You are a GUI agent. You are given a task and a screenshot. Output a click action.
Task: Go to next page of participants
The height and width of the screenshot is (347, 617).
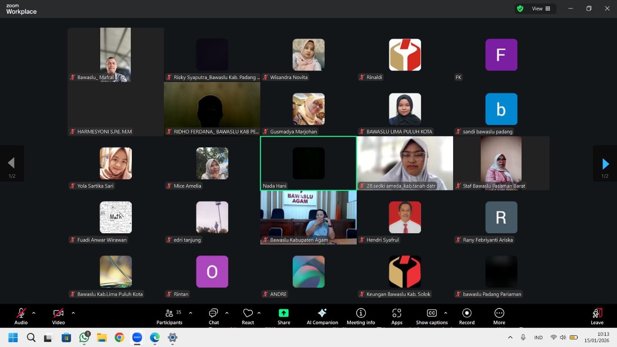click(605, 164)
